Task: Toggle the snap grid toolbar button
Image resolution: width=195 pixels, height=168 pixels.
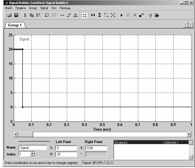Action: tap(85, 15)
